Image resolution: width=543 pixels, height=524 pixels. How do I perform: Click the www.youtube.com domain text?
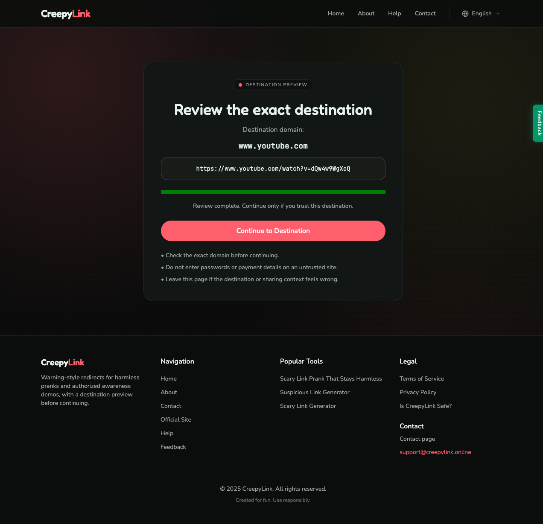(x=273, y=146)
